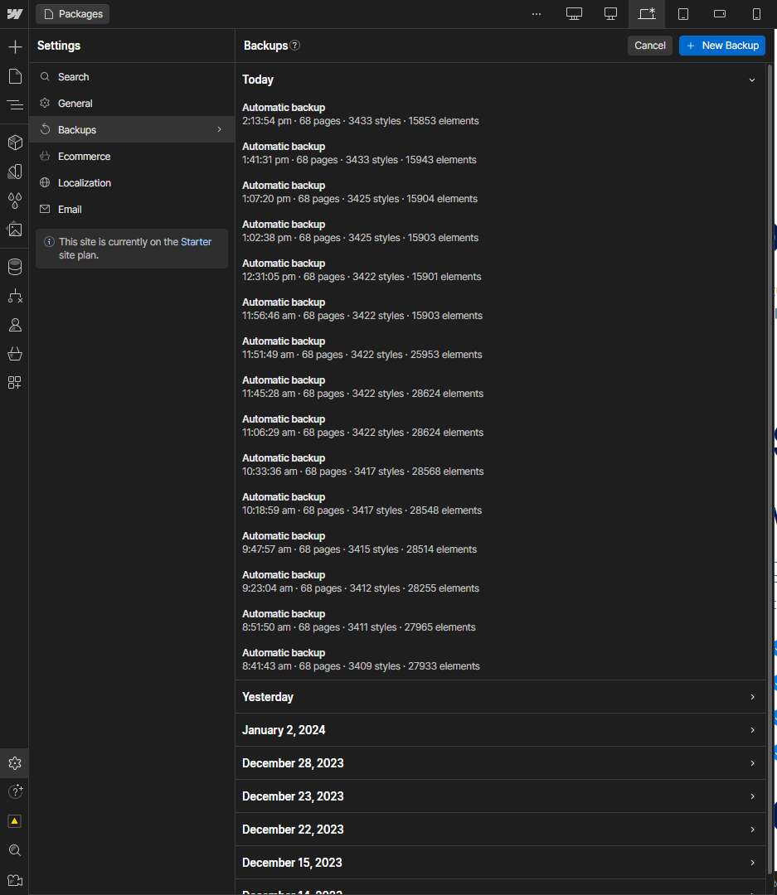Select the 11:06:29 am automatic backup
777x895 pixels.
coord(501,426)
